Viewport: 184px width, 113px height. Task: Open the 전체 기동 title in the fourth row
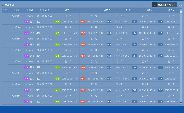35,56
